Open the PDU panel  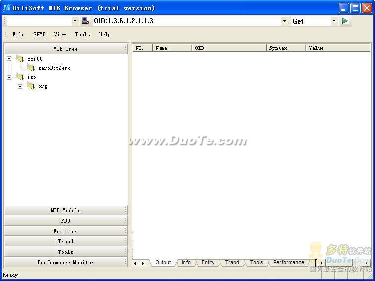pyautogui.click(x=66, y=221)
